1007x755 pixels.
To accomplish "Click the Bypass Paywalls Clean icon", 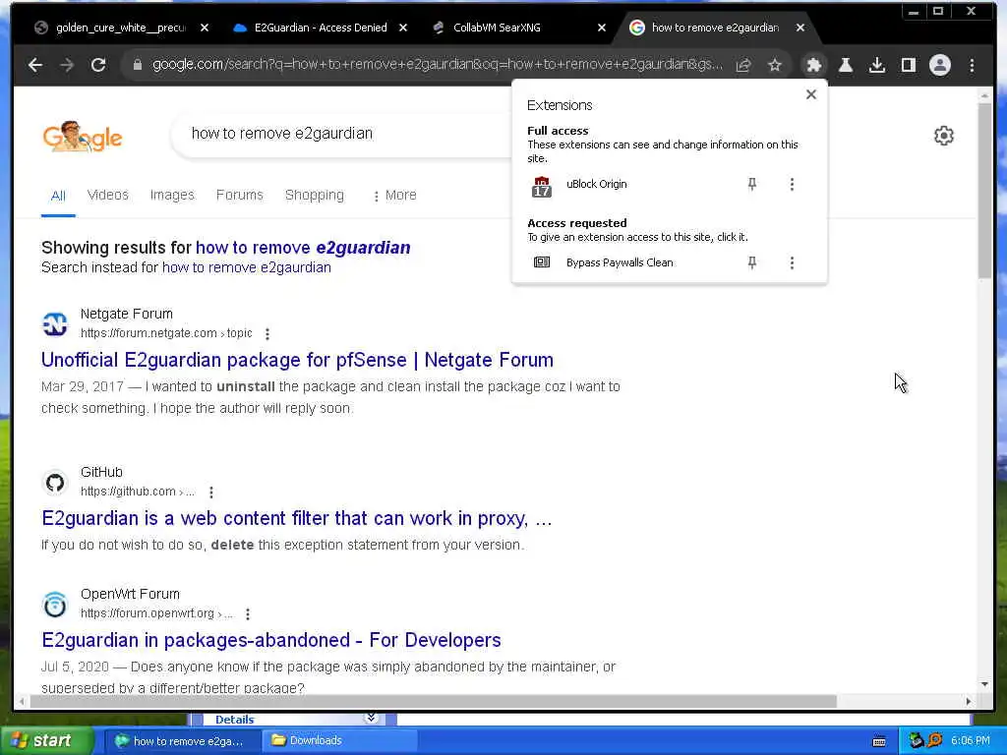I will 542,261.
